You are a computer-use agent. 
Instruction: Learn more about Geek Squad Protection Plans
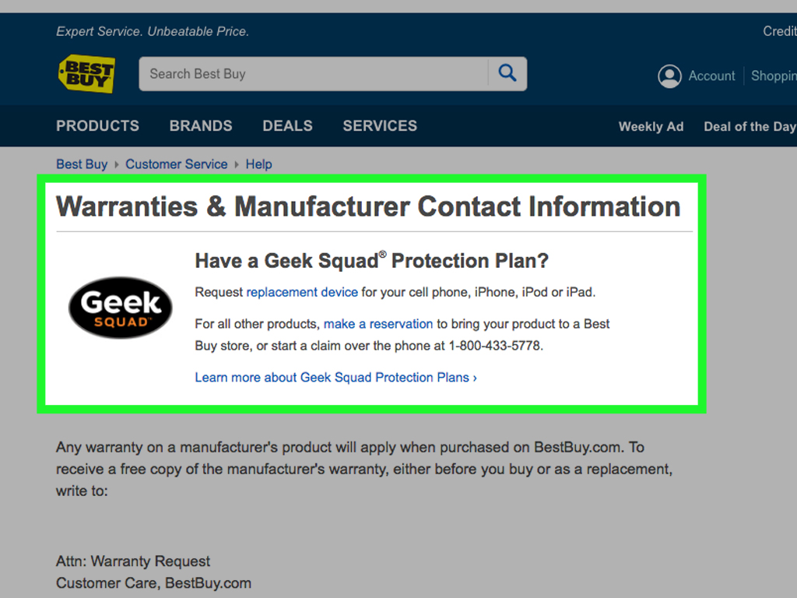point(335,377)
